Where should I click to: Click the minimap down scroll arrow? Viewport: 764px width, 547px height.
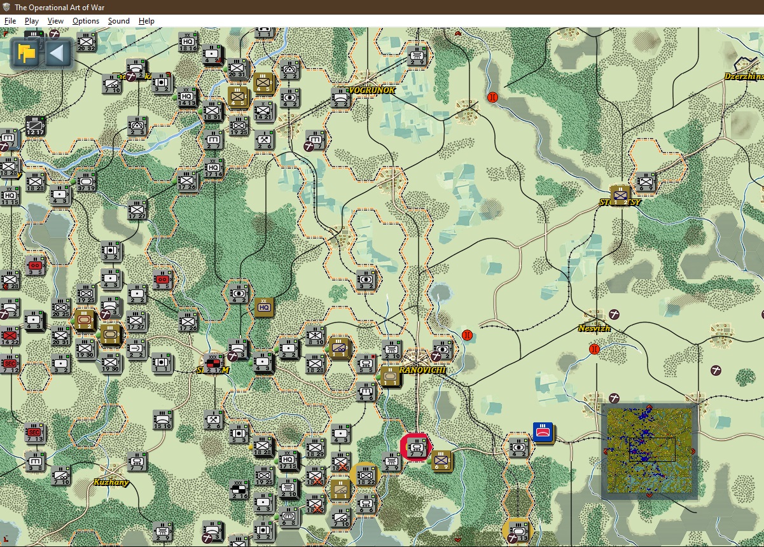coord(649,495)
